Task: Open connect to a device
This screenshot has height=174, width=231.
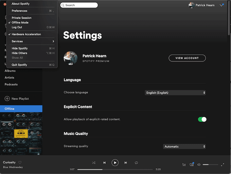Action: coord(192,165)
